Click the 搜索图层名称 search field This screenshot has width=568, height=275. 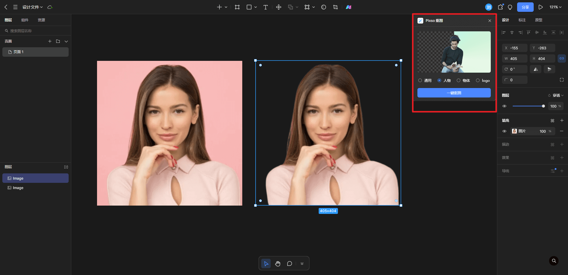[x=35, y=31]
